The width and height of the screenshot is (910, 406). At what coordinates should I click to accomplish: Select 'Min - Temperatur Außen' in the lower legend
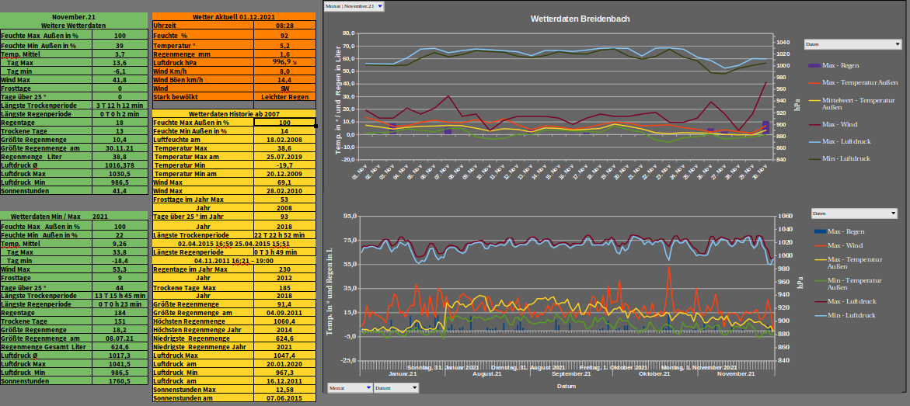[855, 283]
